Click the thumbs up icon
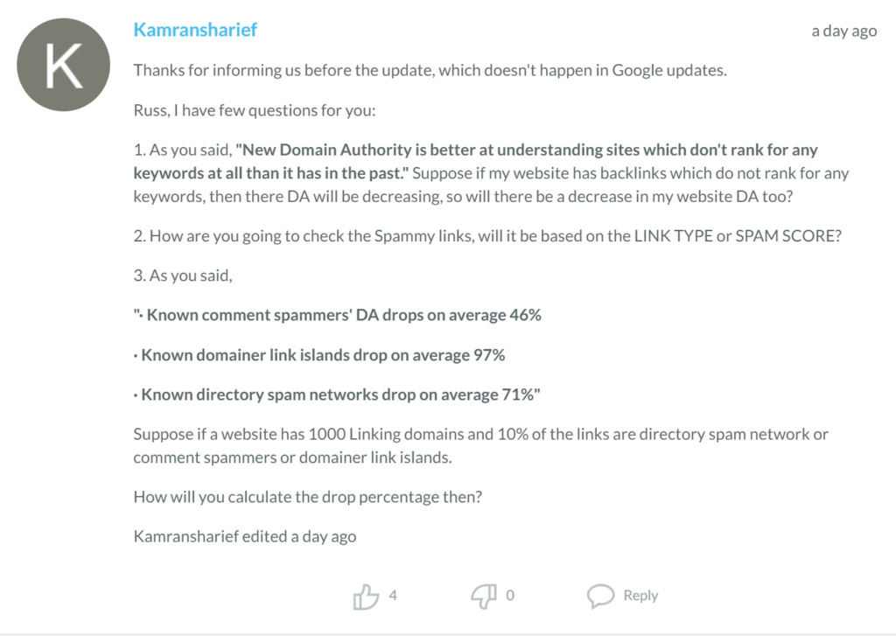The height and width of the screenshot is (643, 896). [x=366, y=597]
